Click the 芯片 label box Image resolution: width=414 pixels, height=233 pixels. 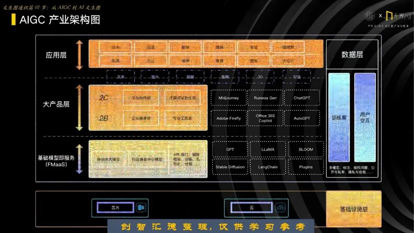click(x=115, y=207)
